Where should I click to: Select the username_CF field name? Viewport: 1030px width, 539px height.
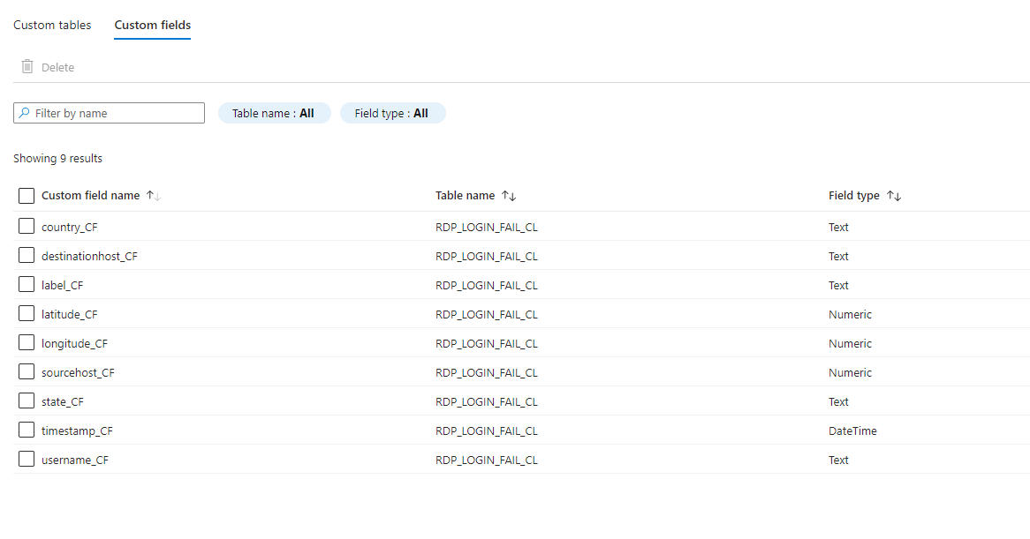[x=75, y=460]
